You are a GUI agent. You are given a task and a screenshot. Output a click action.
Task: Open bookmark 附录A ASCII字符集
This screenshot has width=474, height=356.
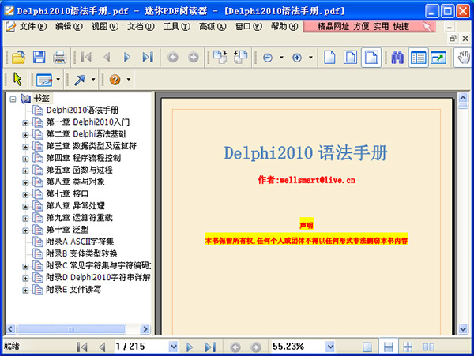(x=80, y=242)
